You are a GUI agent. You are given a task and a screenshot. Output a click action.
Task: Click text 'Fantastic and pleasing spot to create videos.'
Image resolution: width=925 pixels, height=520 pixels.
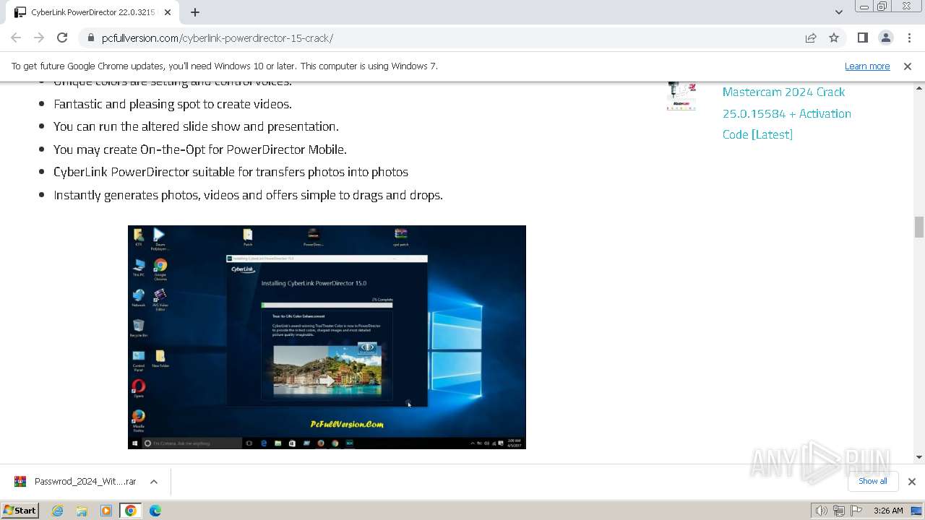[173, 104]
